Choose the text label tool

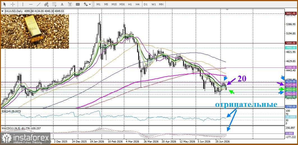(70, 4)
